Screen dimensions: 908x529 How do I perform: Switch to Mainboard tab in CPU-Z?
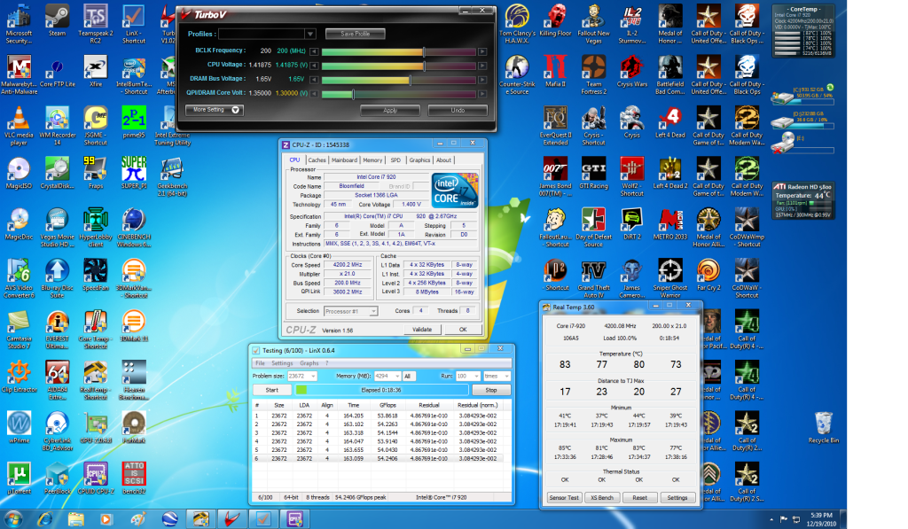tap(344, 160)
